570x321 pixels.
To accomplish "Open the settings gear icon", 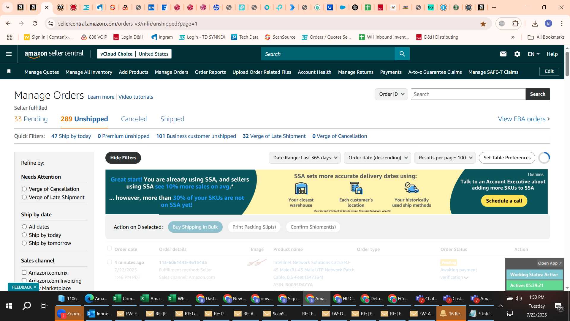I will [x=517, y=54].
